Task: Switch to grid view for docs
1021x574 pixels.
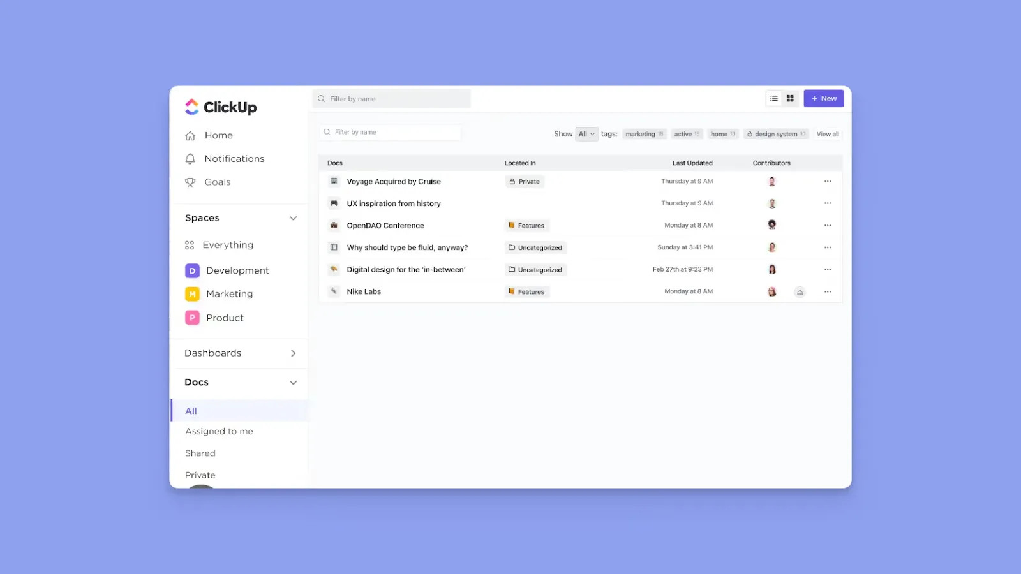Action: click(790, 98)
